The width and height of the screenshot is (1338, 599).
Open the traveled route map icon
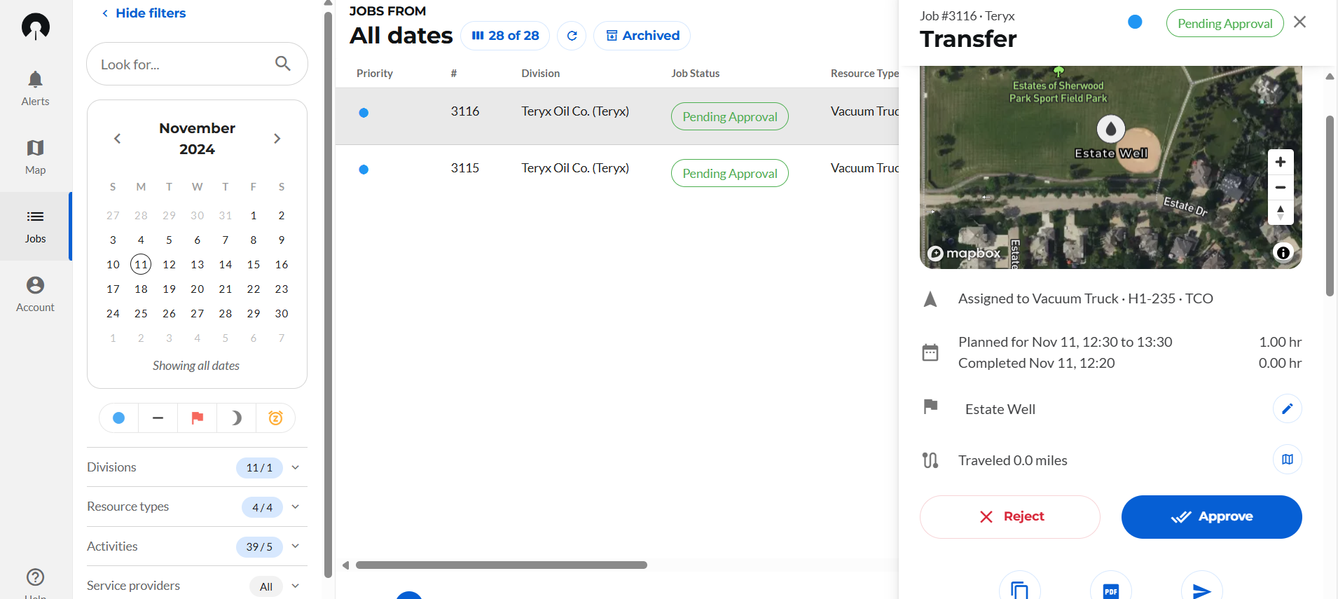[1287, 460]
